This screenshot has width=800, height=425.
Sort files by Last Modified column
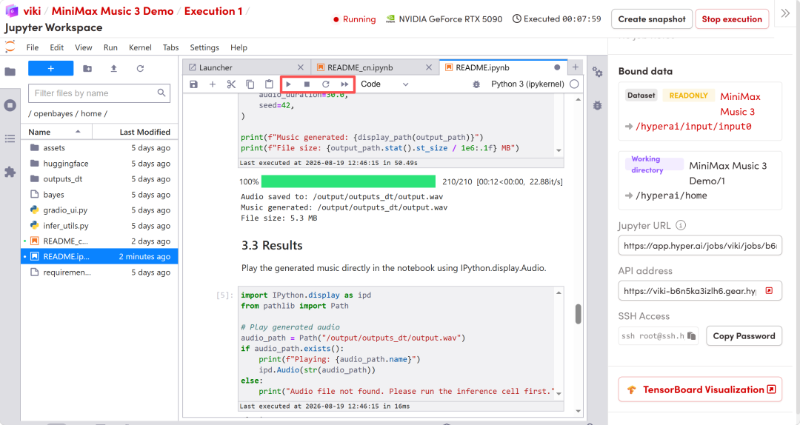136,132
